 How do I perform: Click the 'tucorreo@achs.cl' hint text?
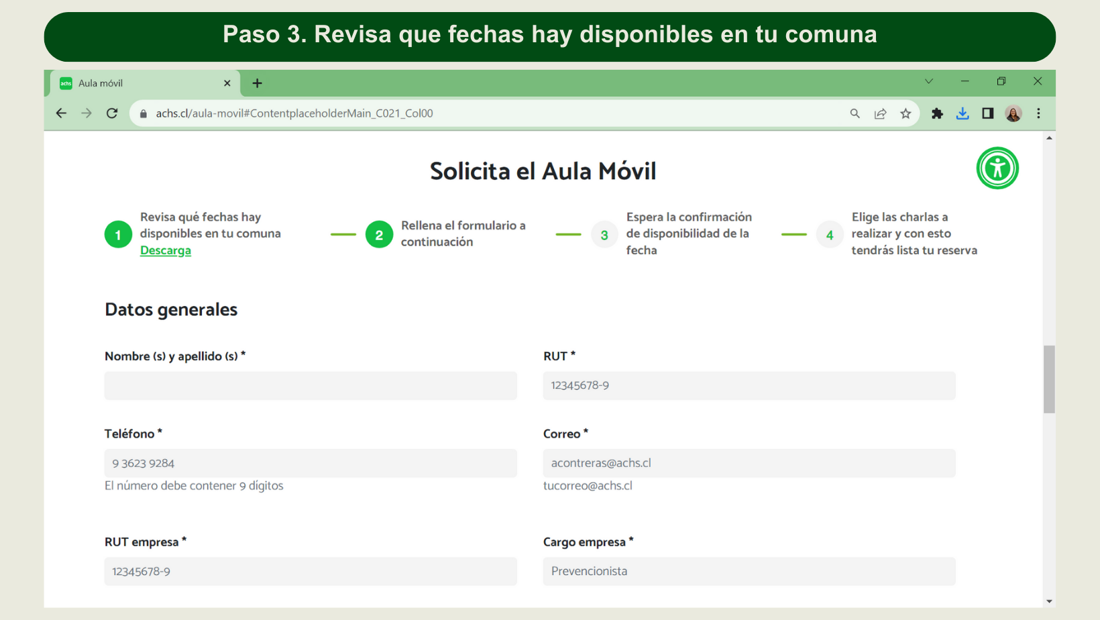[x=588, y=486]
